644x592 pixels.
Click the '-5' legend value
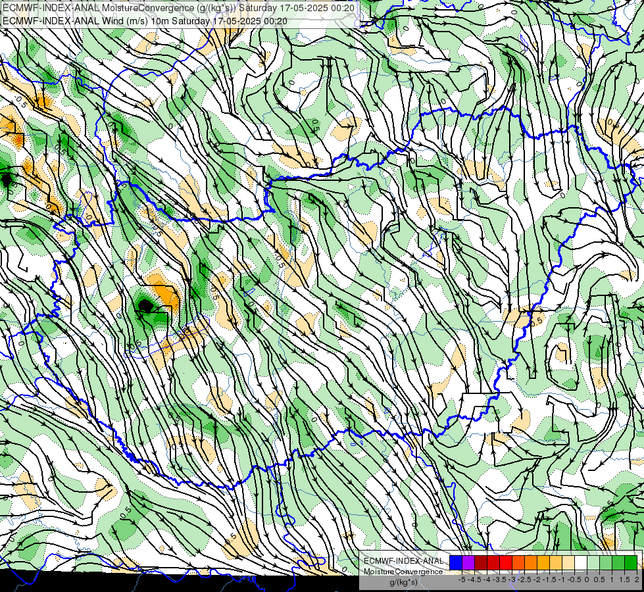(462, 580)
